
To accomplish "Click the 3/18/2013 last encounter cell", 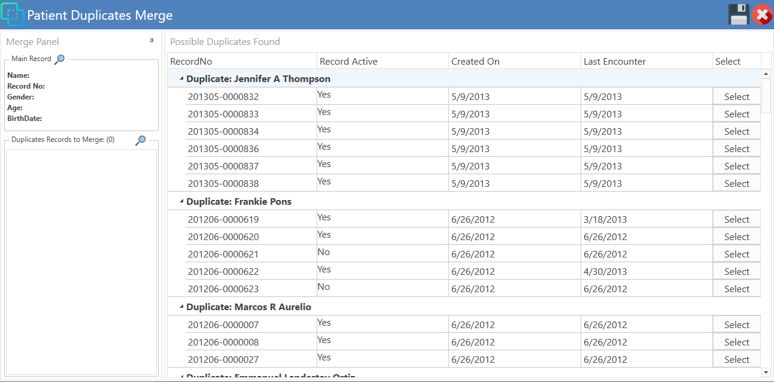I will (646, 219).
